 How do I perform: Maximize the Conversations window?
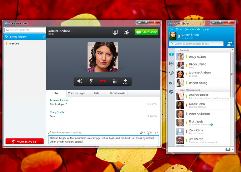(146, 22)
